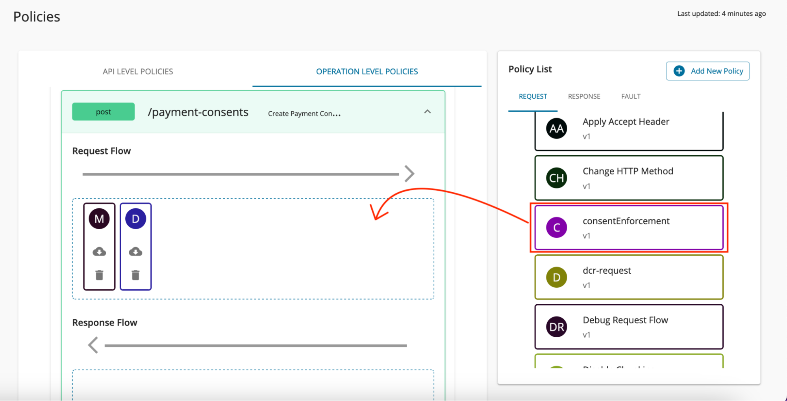Click the Add New Policy button
The height and width of the screenshot is (401, 787).
tap(707, 71)
